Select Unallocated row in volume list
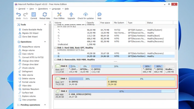The height and width of the screenshot is (109, 194). point(114,44)
